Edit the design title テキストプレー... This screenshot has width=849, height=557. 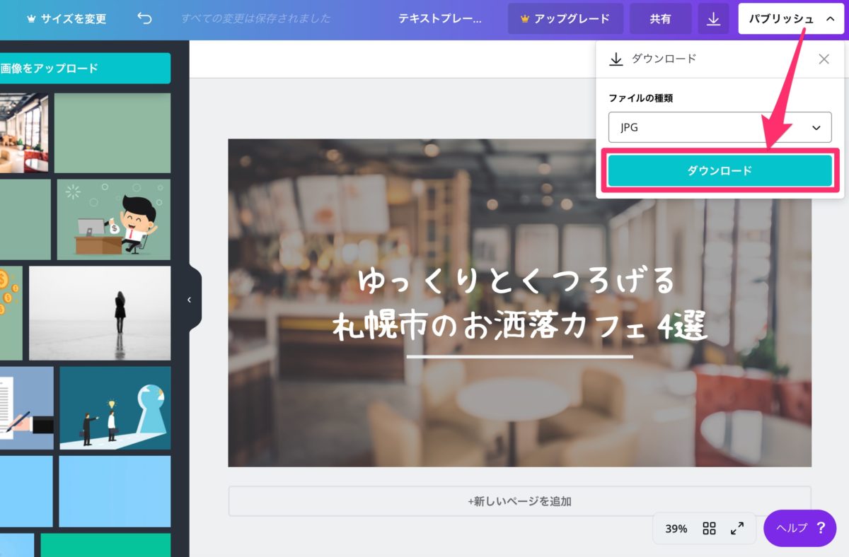coord(439,19)
